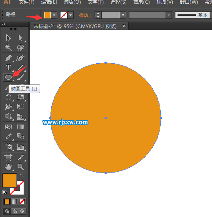Select the Zoom magnifier tool
This screenshot has height=217, width=212.
pyautogui.click(x=20, y=167)
